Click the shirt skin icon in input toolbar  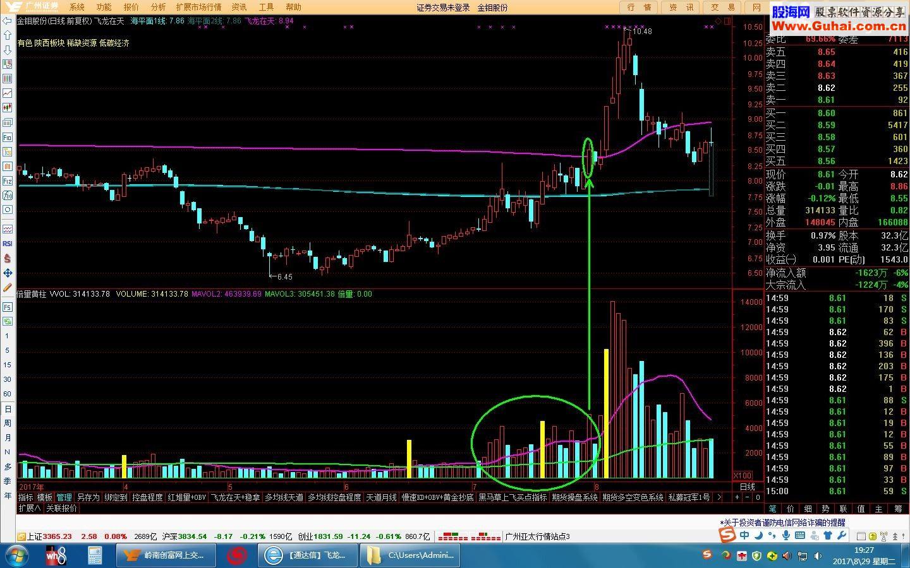click(828, 535)
